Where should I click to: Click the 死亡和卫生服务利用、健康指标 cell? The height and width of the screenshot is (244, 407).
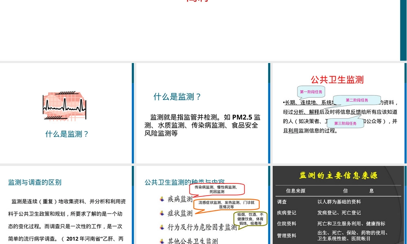coord(351,224)
